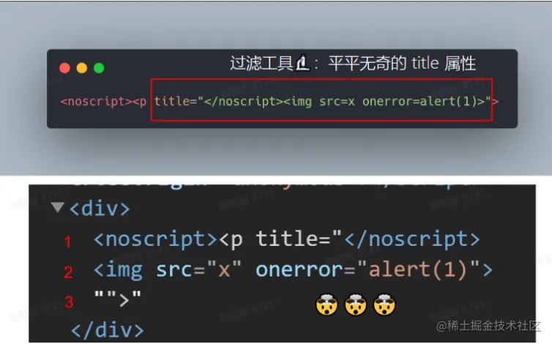The width and height of the screenshot is (552, 344).
Task: Click red line number 1
Action: [67, 242]
